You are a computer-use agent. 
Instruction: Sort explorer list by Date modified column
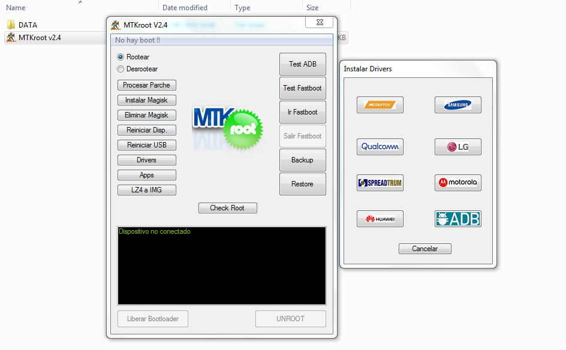(185, 8)
